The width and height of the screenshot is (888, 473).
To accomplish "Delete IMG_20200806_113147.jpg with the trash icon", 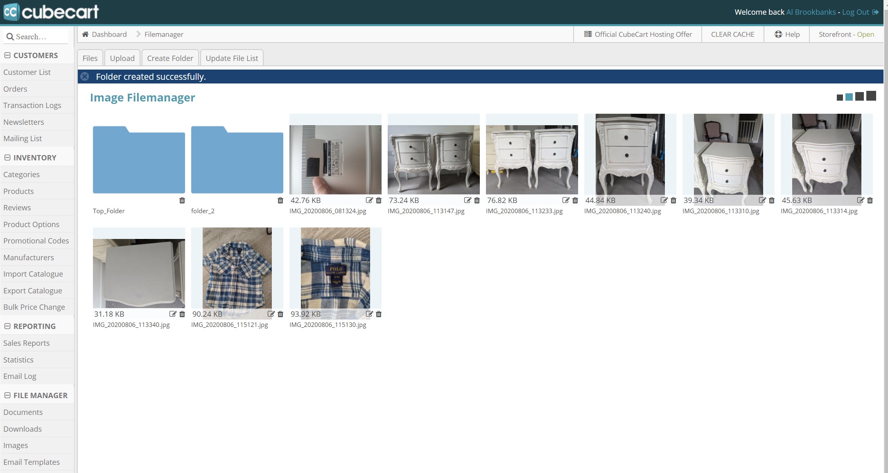I will (477, 200).
